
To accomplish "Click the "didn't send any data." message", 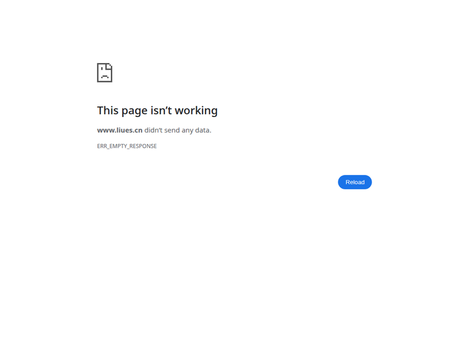I will (178, 130).
